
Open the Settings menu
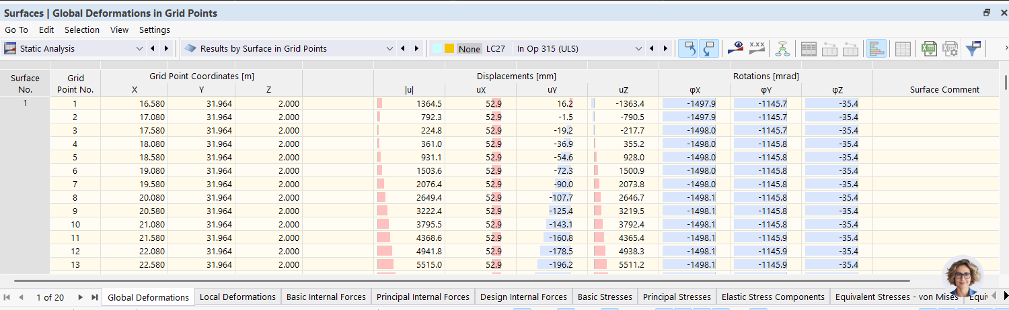coord(154,30)
